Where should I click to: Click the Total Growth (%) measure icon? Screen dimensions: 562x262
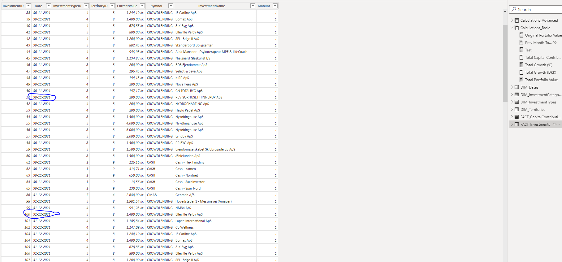[x=521, y=65]
